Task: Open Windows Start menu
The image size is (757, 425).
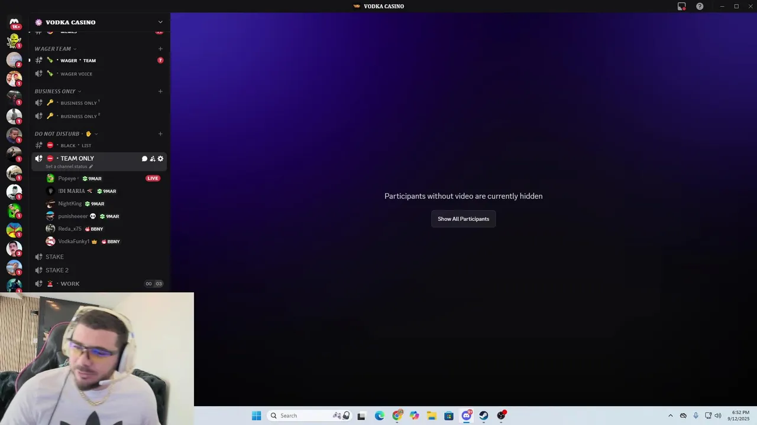Action: tap(256, 416)
